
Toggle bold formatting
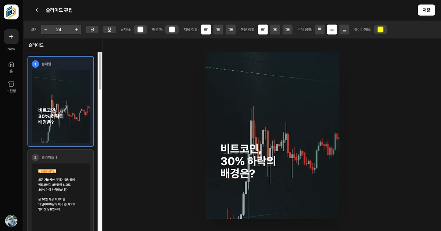coord(92,29)
